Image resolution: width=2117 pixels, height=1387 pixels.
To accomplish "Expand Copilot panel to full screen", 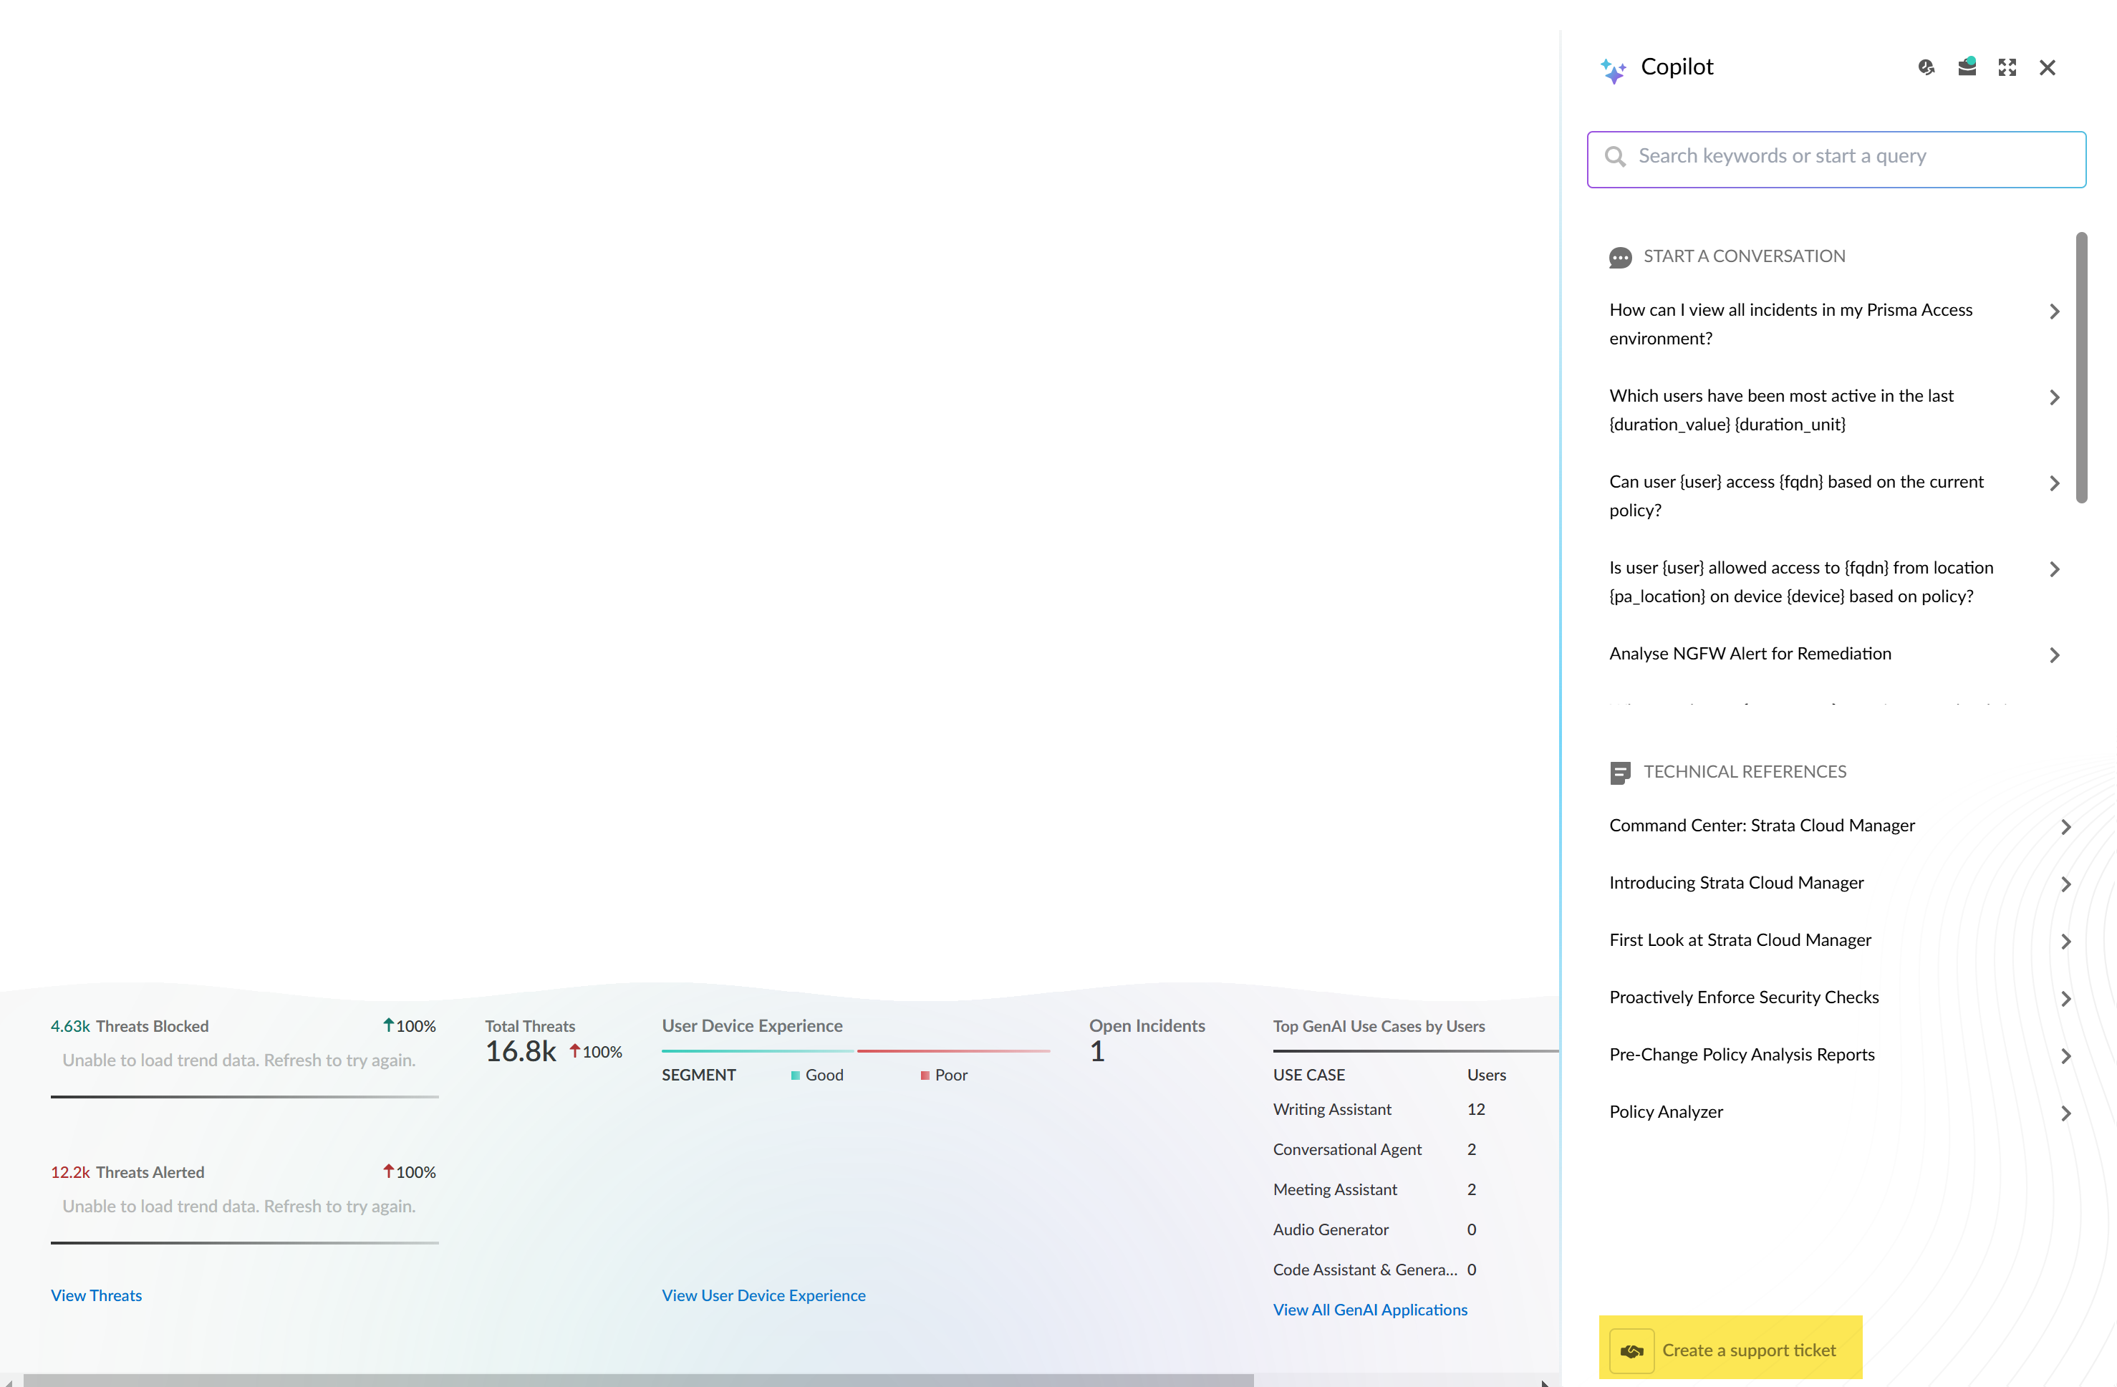I will coord(2007,67).
